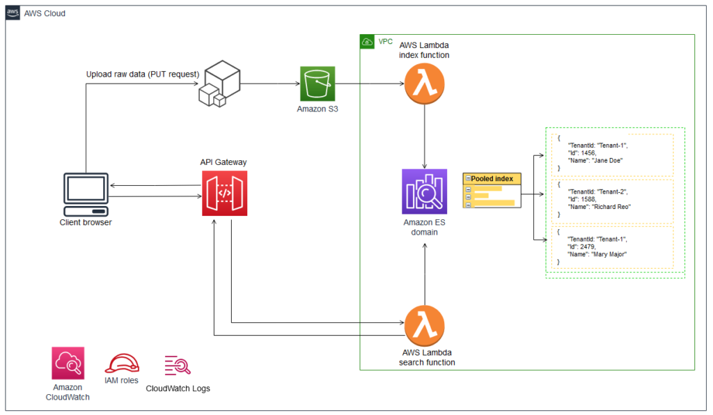The width and height of the screenshot is (713, 415).
Task: Select the AWS Lambda search function icon
Action: click(x=424, y=325)
